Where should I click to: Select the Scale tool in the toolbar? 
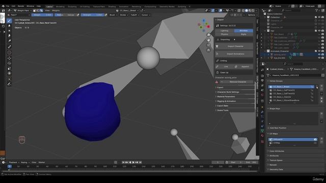[x=9, y=68]
